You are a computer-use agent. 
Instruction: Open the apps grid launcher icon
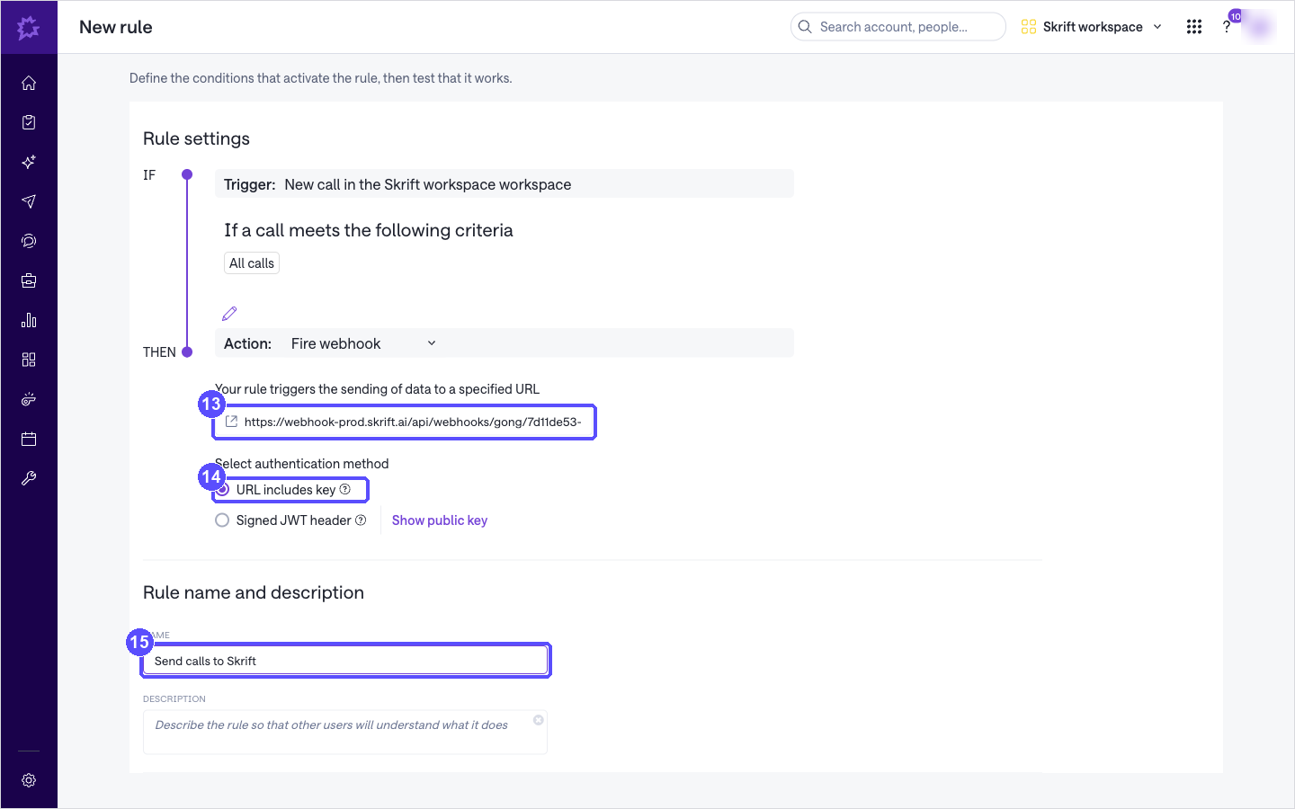[1194, 27]
